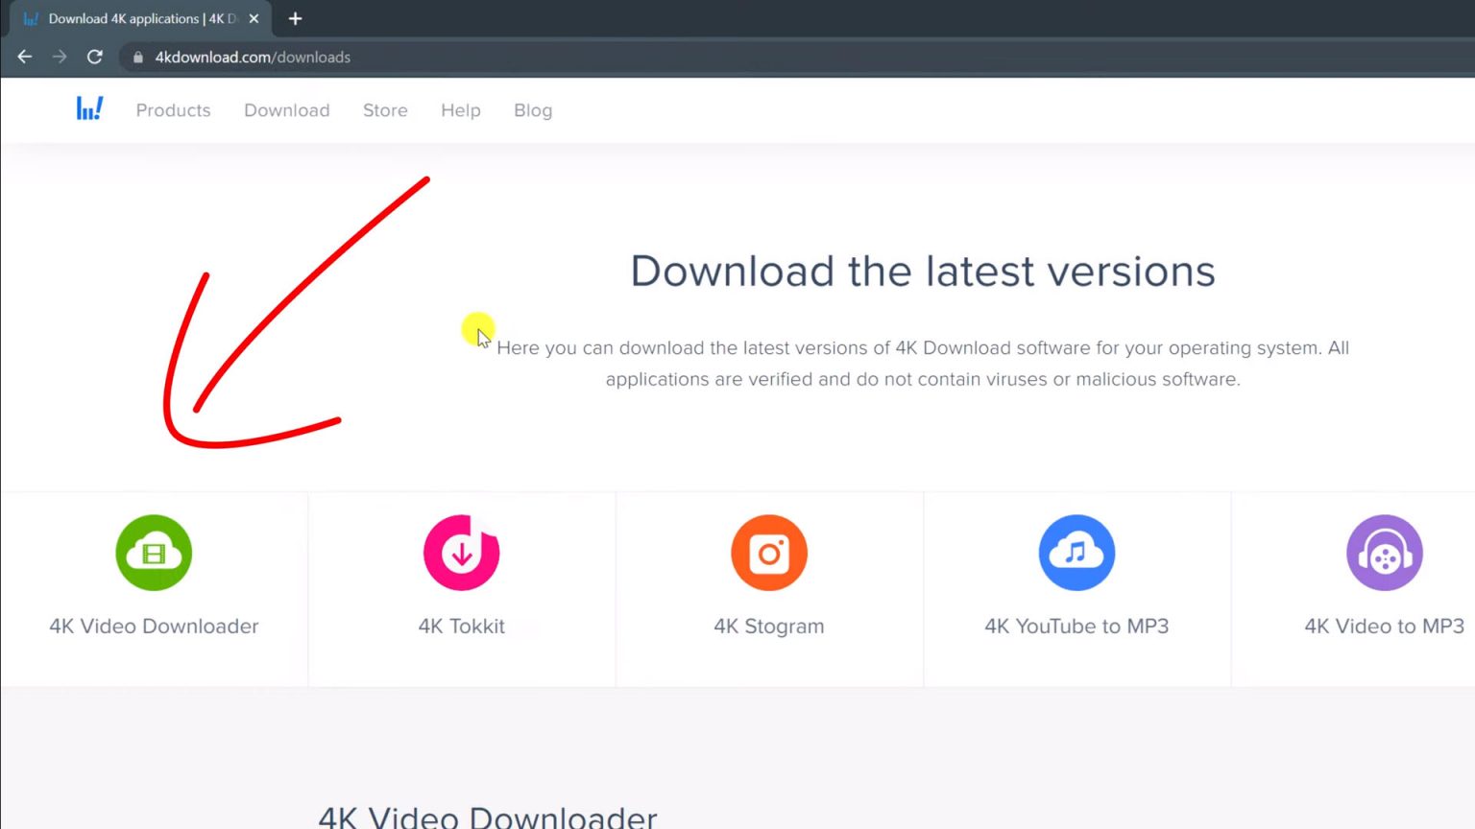Click the 4K Download logo in the header
This screenshot has width=1475, height=829.
pos(89,108)
